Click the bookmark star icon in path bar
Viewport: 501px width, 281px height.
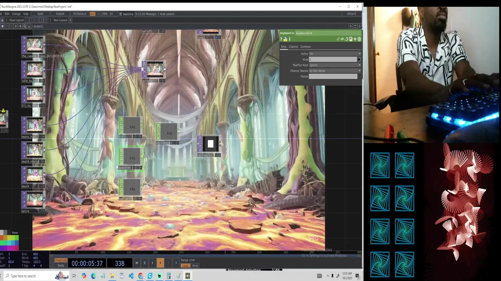(20, 26)
